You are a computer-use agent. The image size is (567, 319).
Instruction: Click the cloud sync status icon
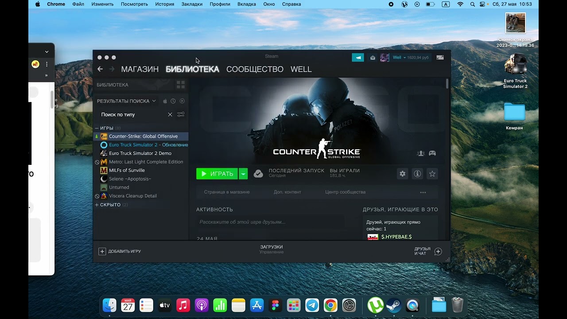pyautogui.click(x=258, y=174)
